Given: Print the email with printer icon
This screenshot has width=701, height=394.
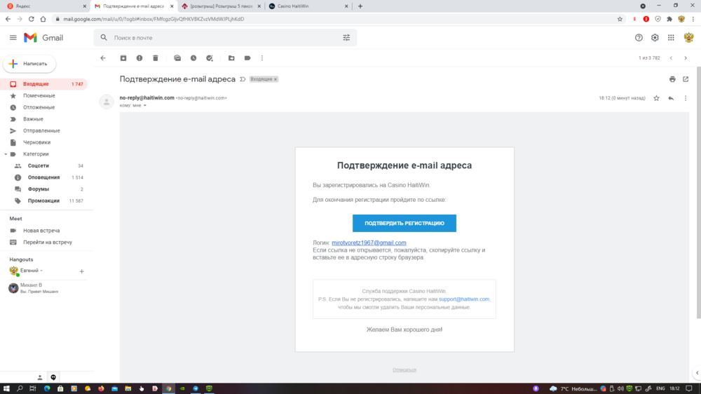Looking at the screenshot, I should pyautogui.click(x=672, y=79).
